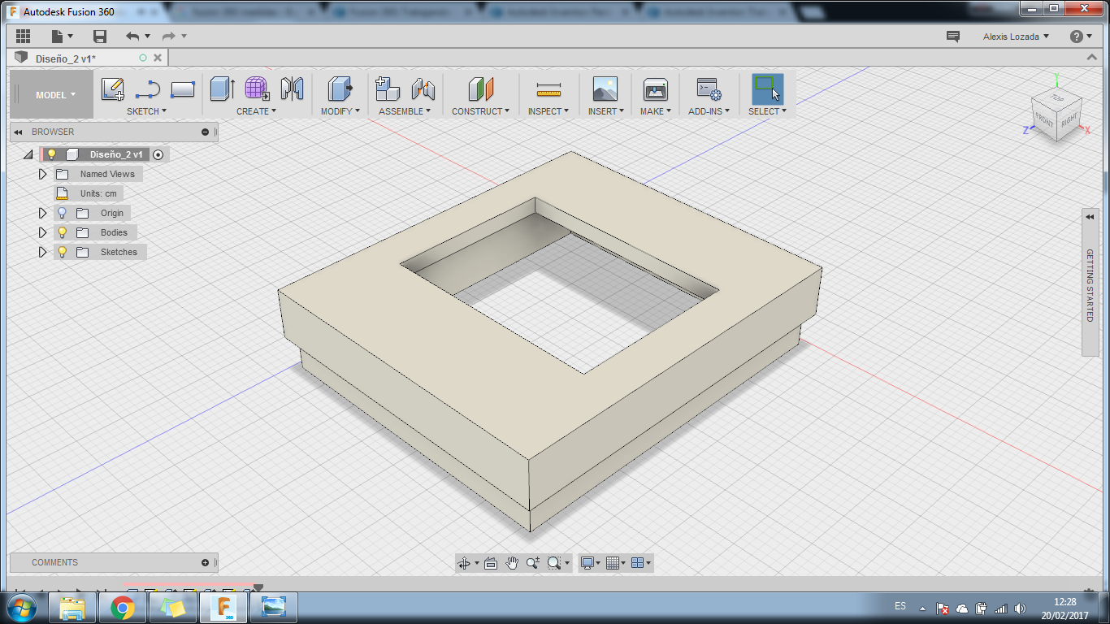
Task: Expand the Bodies folder
Action: point(43,232)
